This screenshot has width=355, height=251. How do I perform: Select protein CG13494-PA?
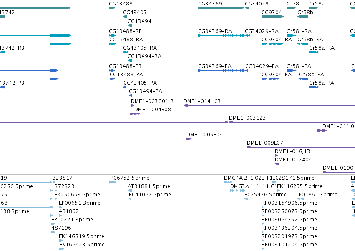point(146,91)
